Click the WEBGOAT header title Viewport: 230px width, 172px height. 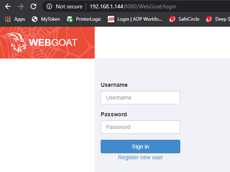click(x=53, y=43)
